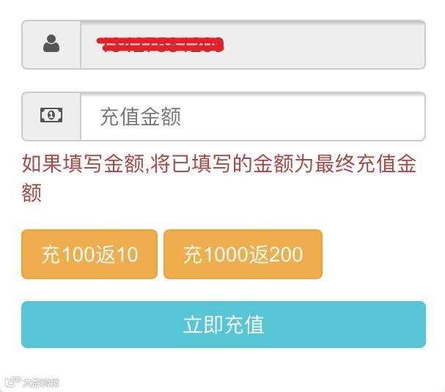The image size is (445, 392).
Task: Click the watermark text beside the logo
Action: (41, 383)
